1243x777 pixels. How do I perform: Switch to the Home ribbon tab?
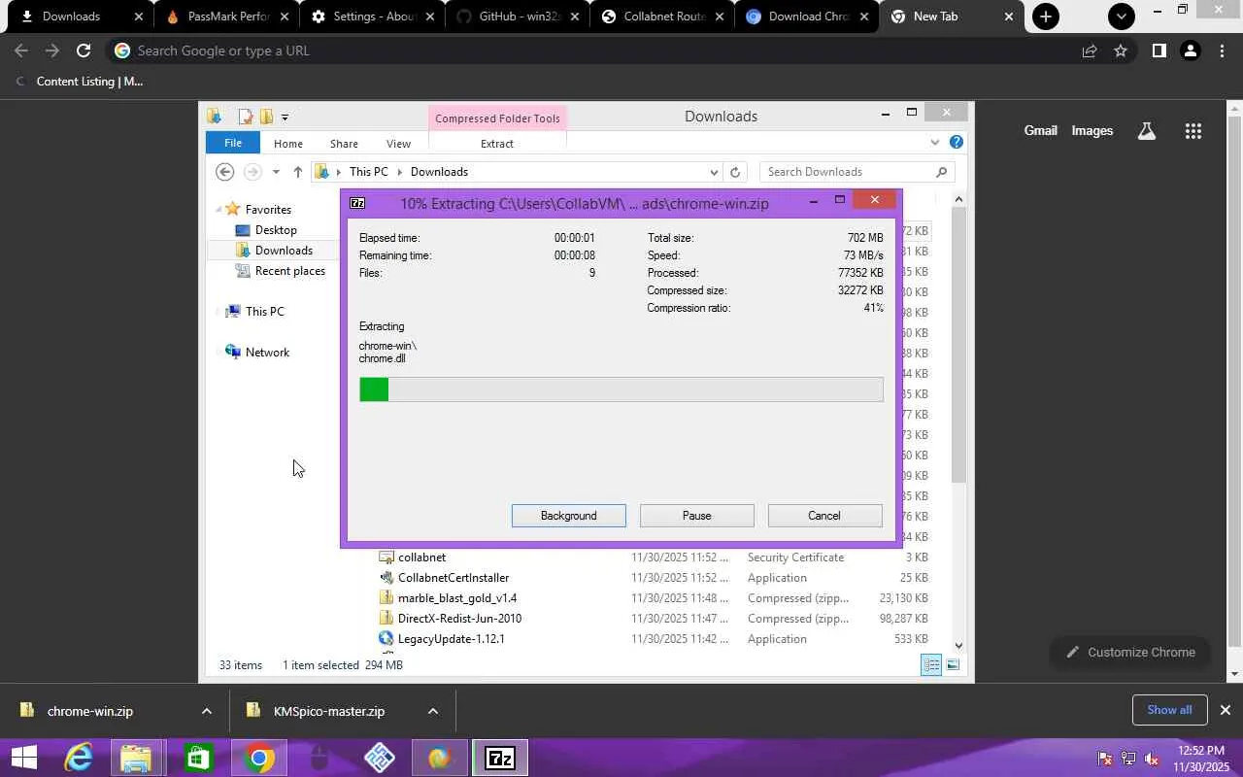(288, 144)
